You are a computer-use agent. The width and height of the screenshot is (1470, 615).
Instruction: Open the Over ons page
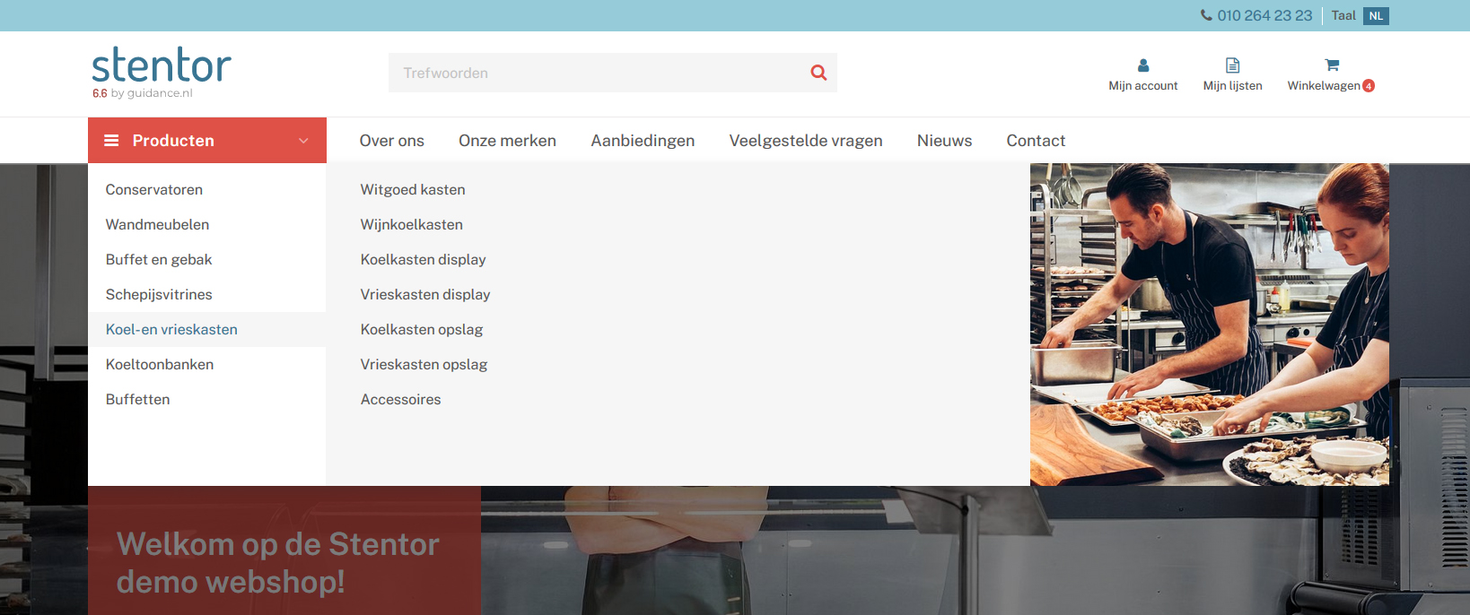point(391,141)
